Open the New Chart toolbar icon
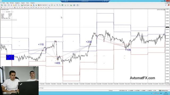This screenshot has height=95, width=170. (2, 5)
